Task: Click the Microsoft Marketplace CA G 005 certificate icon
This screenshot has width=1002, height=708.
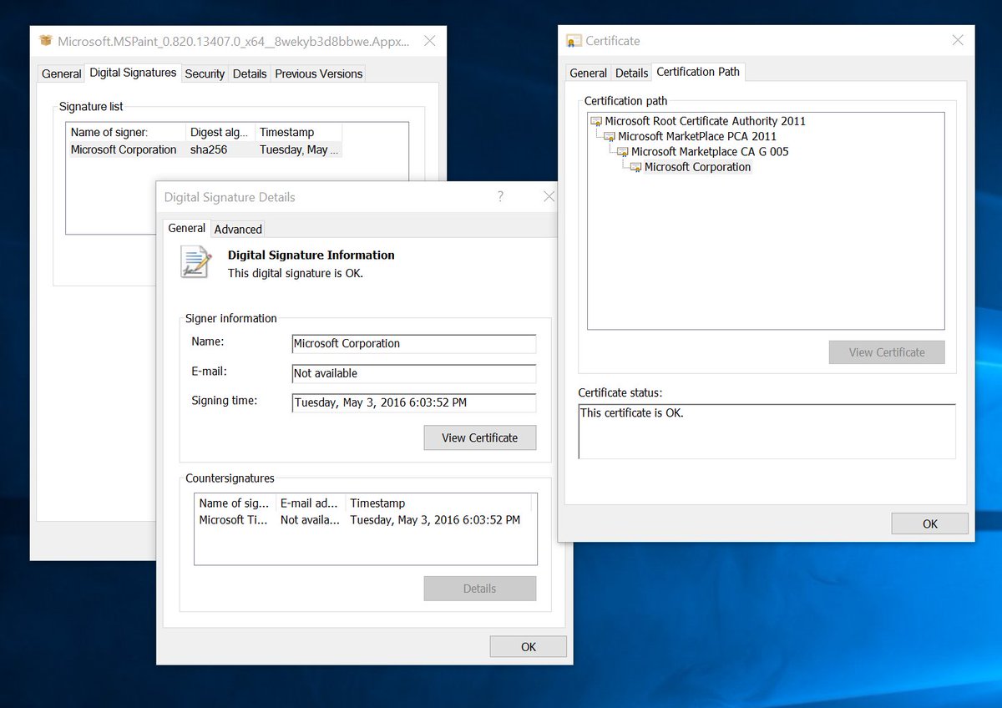Action: [623, 152]
